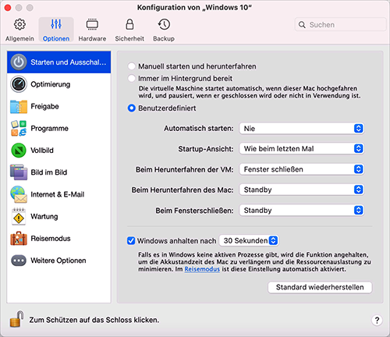The width and height of the screenshot is (390, 337).
Task: Select Immer im Hintergrund bereit radio button
Action: 132,78
